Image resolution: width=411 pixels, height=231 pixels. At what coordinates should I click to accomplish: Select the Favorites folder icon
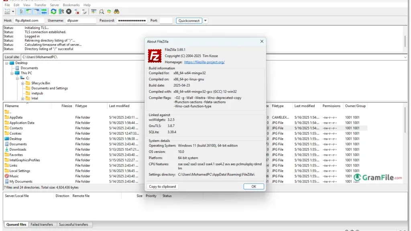(x=7, y=155)
